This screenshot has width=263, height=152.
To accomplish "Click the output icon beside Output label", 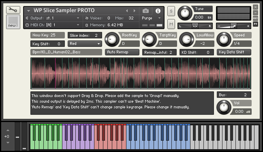I will (x=27, y=18).
